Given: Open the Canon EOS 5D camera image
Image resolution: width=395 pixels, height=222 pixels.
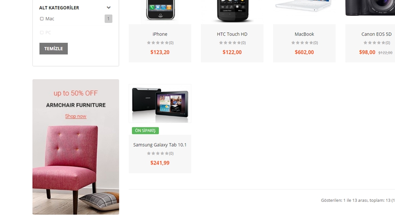Looking at the screenshot, I should 371,8.
